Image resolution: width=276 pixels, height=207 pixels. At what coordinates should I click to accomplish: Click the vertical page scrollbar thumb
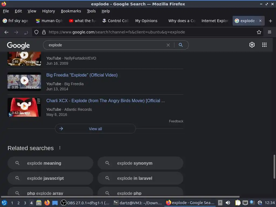pos(274,167)
